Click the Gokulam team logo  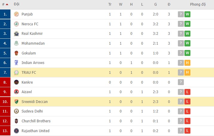pos(16,53)
